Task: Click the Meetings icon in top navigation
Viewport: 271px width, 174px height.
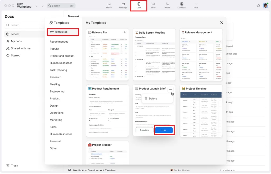Action: pos(123,5)
